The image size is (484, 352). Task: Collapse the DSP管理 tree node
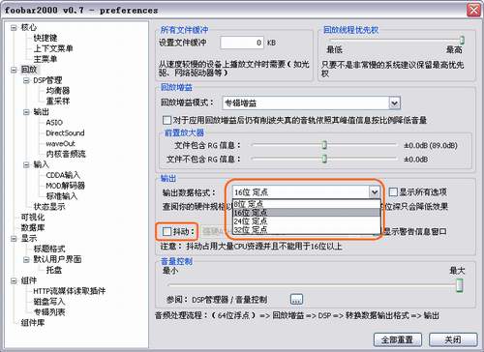tap(26, 80)
